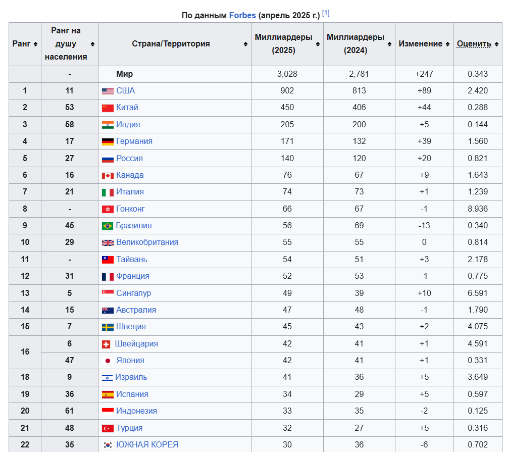Sort by Миллиардеры (2025) arrows
The width and height of the screenshot is (505, 452).
(318, 44)
